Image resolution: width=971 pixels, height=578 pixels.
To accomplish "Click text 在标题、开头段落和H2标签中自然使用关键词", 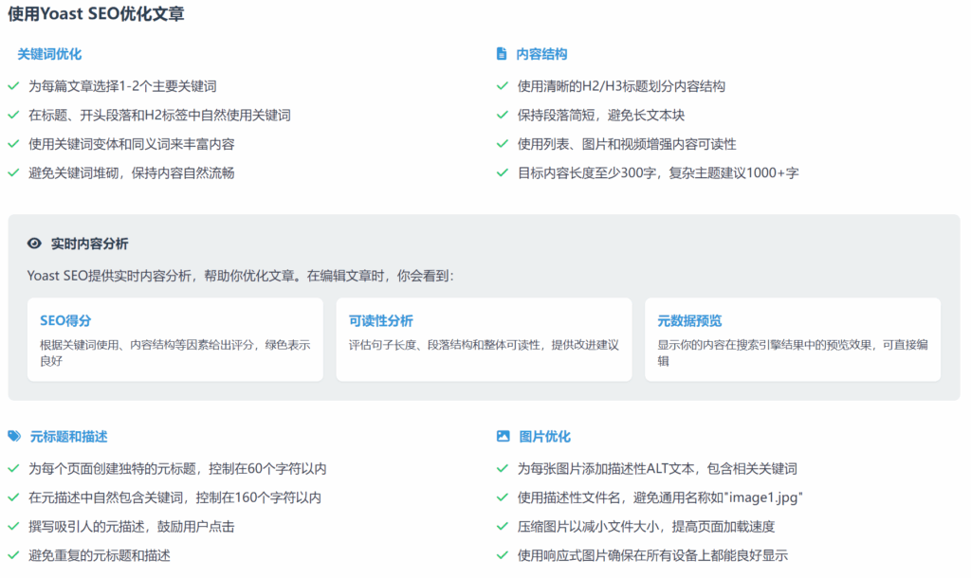I will point(159,115).
